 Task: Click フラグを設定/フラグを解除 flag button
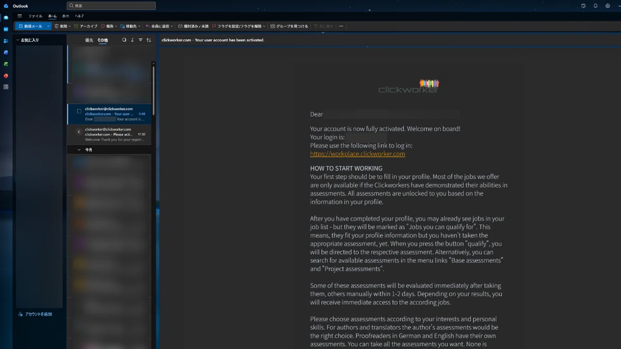236,26
